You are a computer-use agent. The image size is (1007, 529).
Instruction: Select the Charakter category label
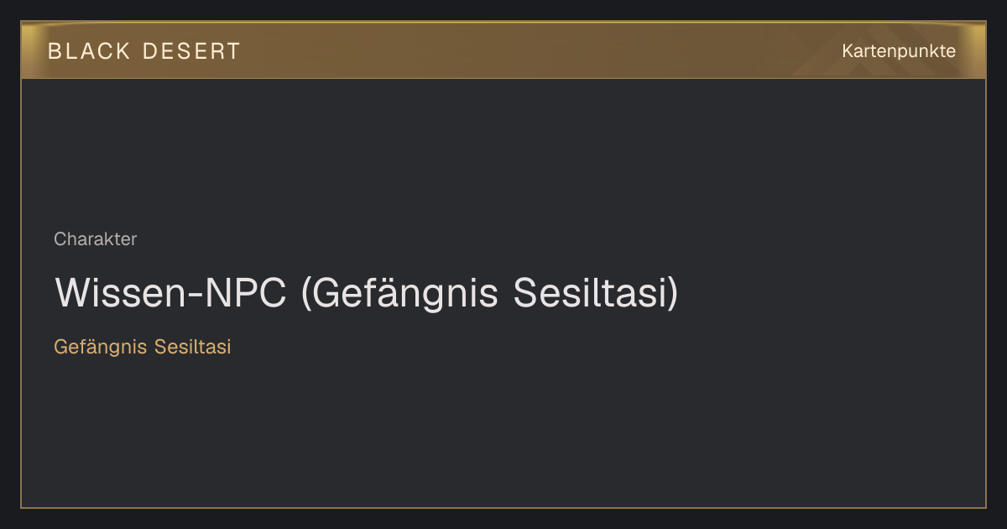[96, 239]
